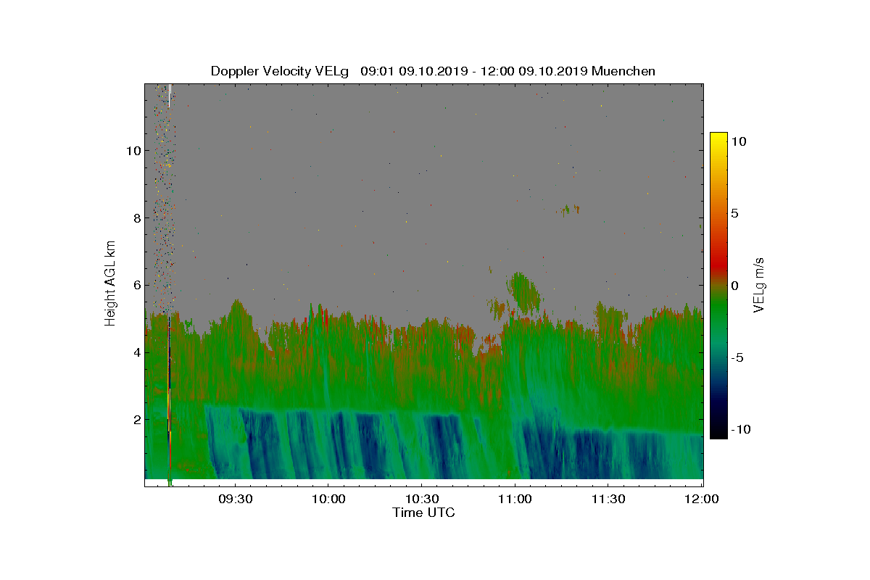Click the colorbar tick label '5'

pyautogui.click(x=734, y=214)
